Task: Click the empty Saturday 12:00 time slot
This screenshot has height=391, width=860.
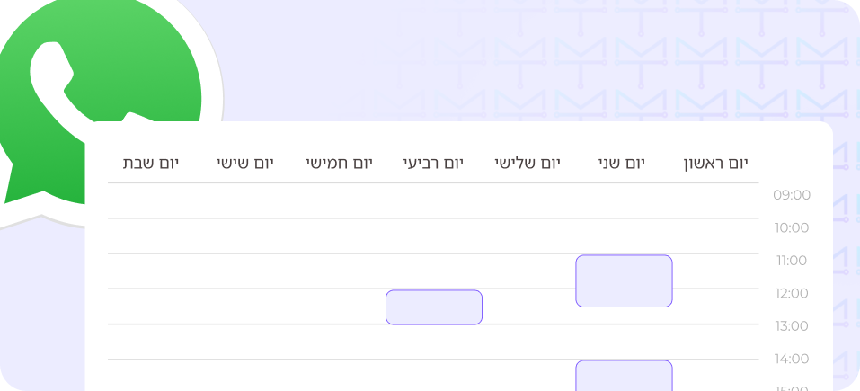Action: (151, 307)
